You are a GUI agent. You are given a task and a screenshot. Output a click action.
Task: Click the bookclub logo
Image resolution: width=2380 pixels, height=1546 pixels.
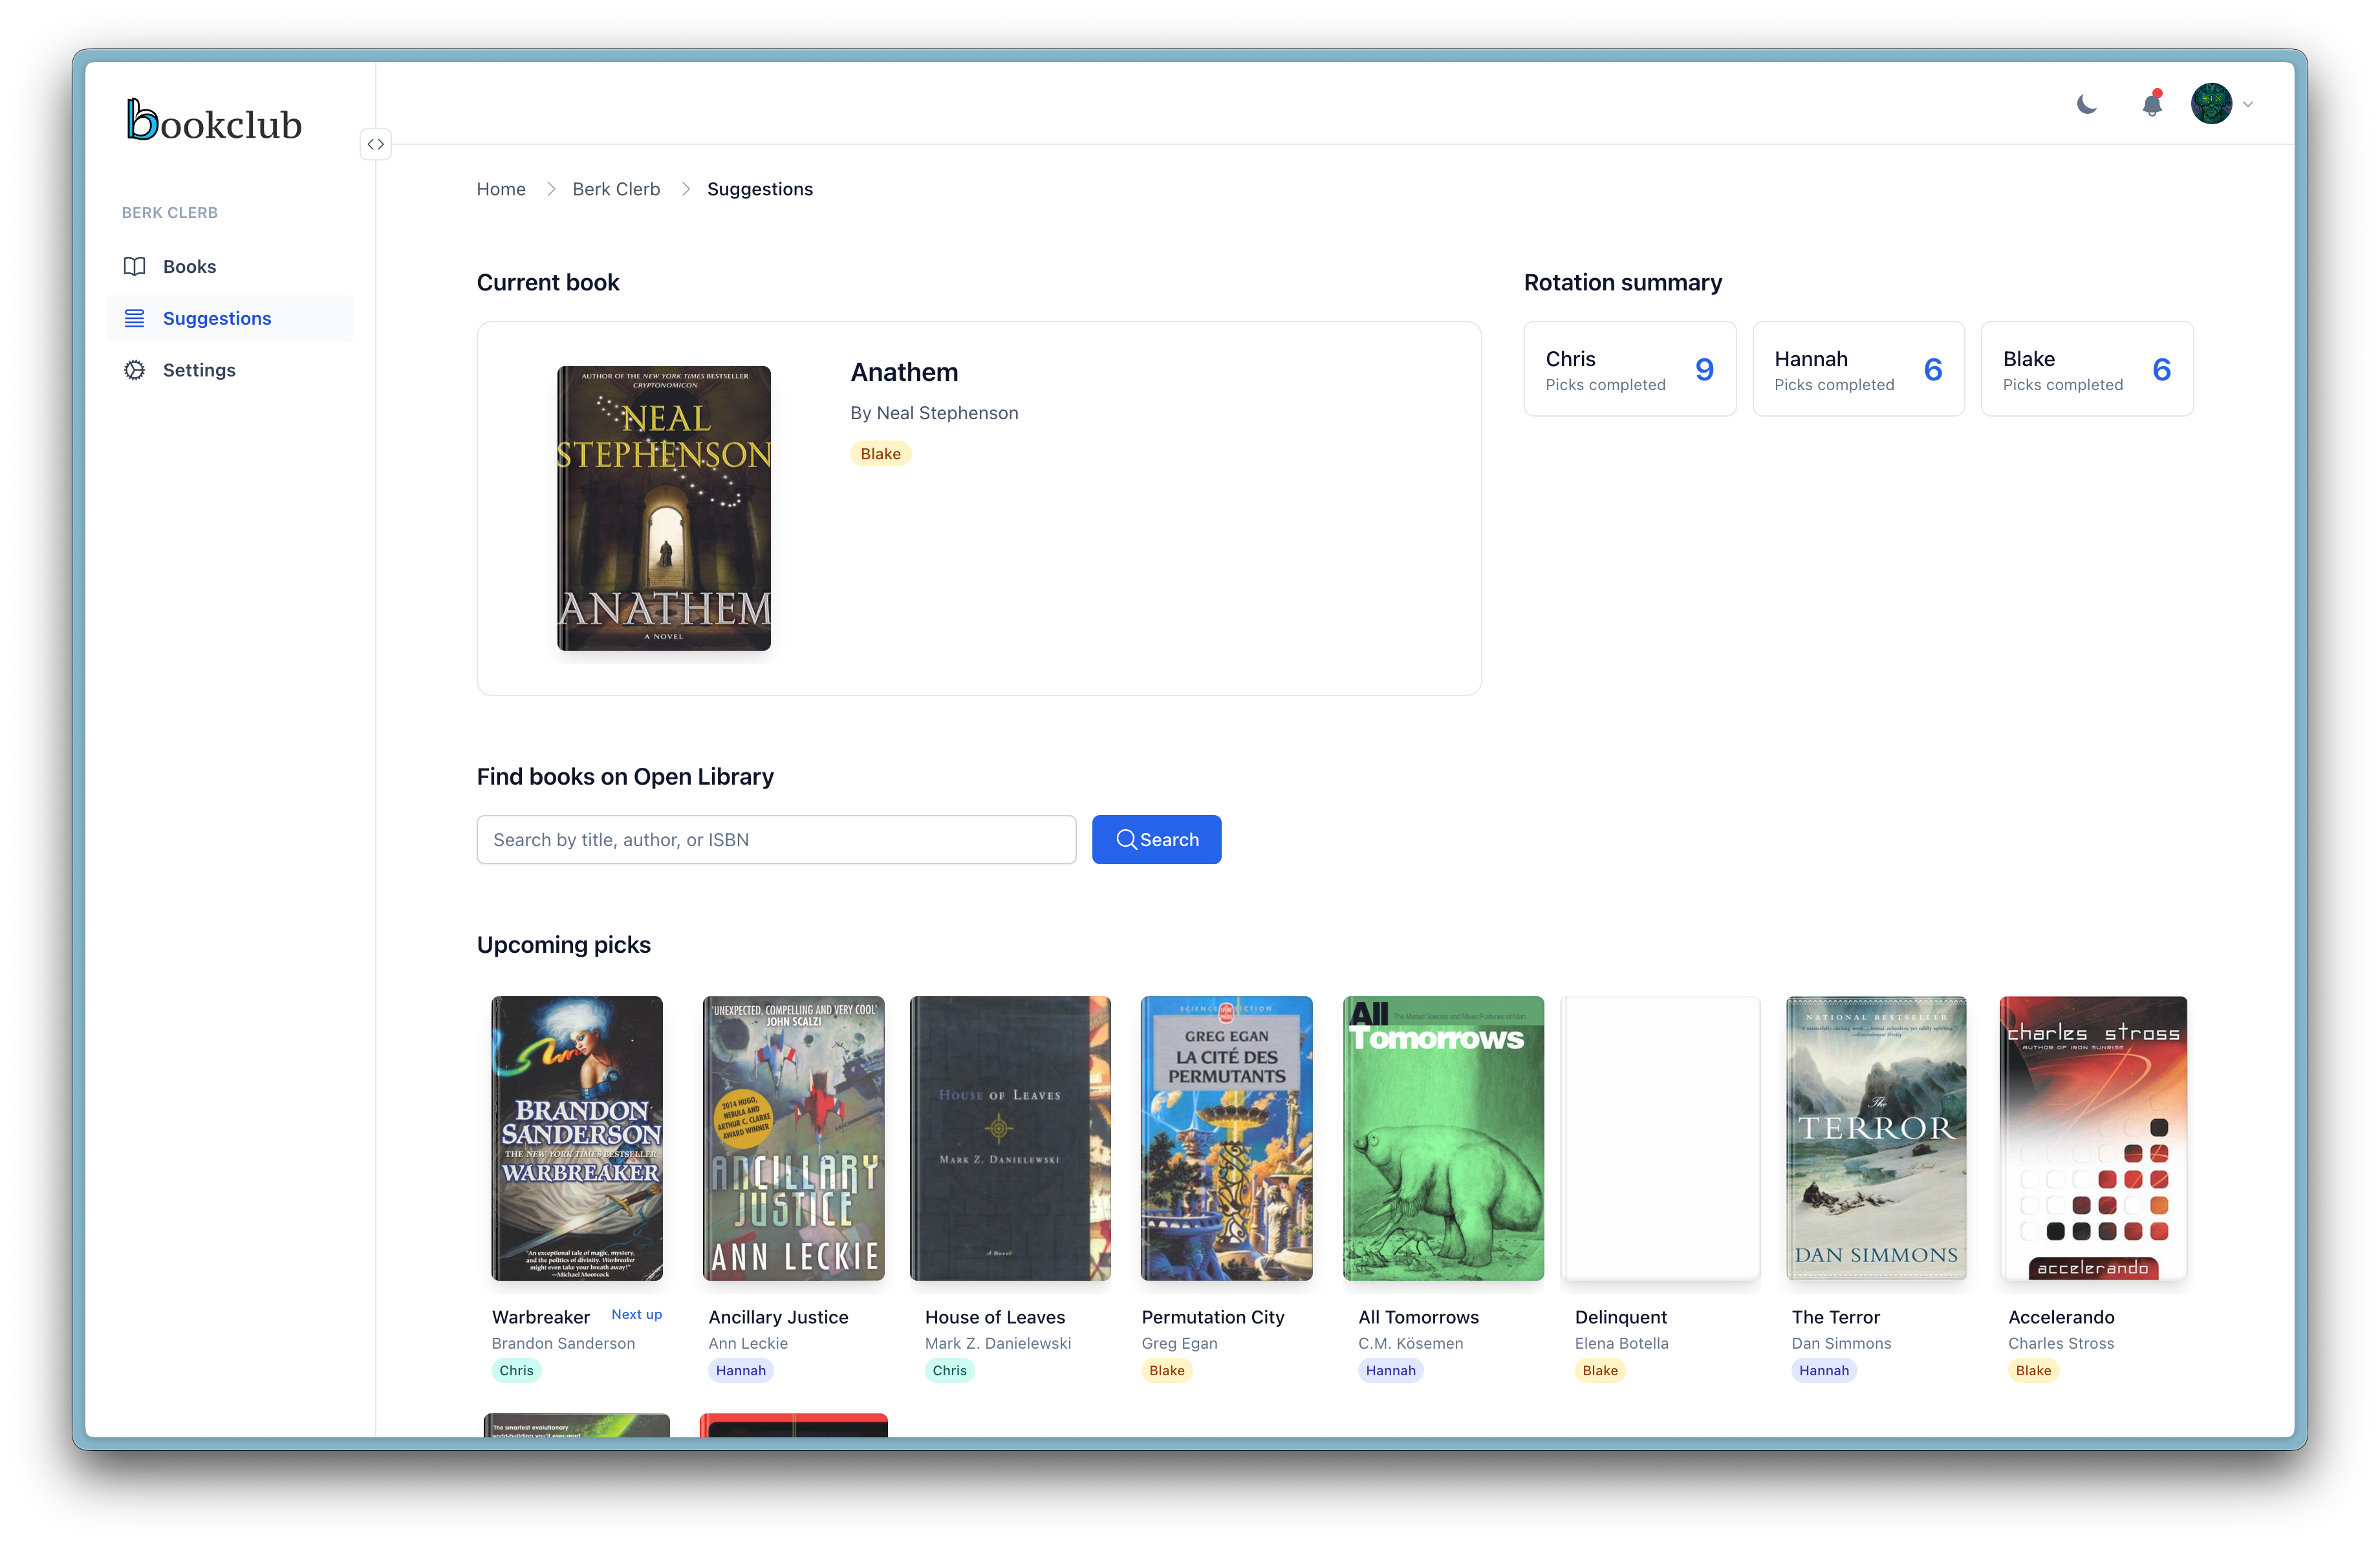[x=214, y=120]
